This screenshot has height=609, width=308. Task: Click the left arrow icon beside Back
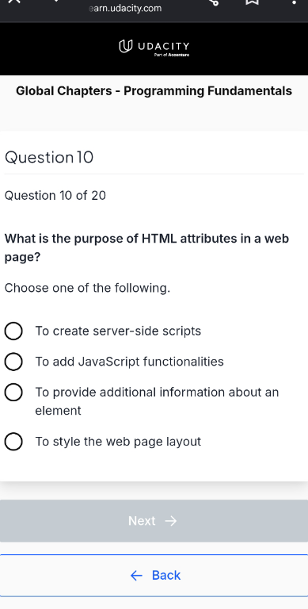[x=136, y=575]
